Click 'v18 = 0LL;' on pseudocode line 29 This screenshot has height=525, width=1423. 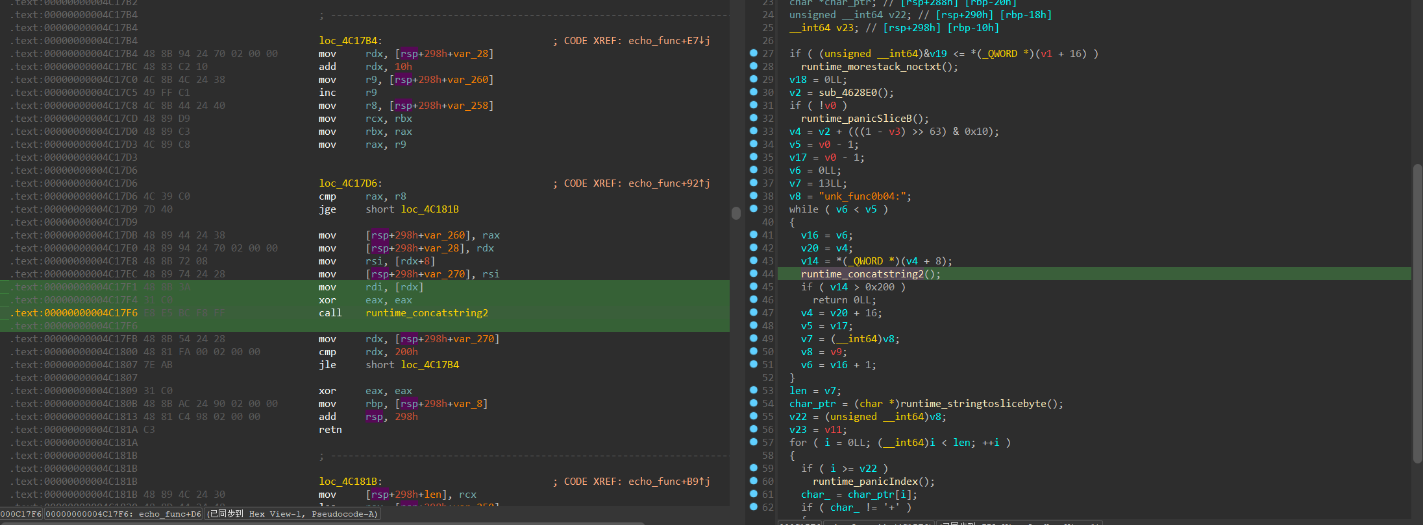tap(818, 80)
